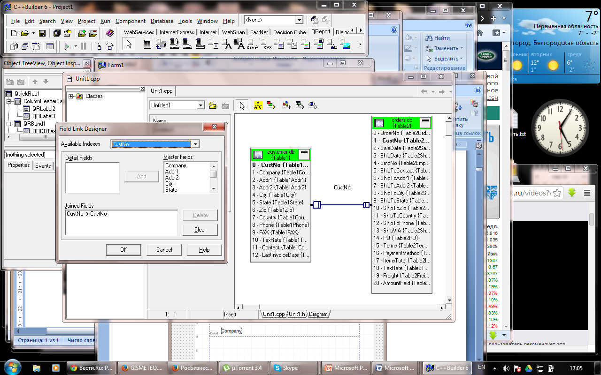Select the lookup connector eye tool
The width and height of the screenshot is (601, 375).
(x=312, y=105)
